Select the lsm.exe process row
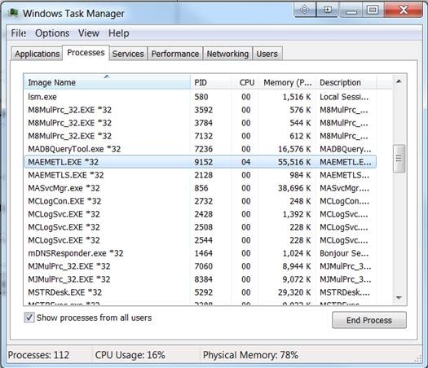Image resolution: width=428 pixels, height=368 pixels. click(x=201, y=97)
